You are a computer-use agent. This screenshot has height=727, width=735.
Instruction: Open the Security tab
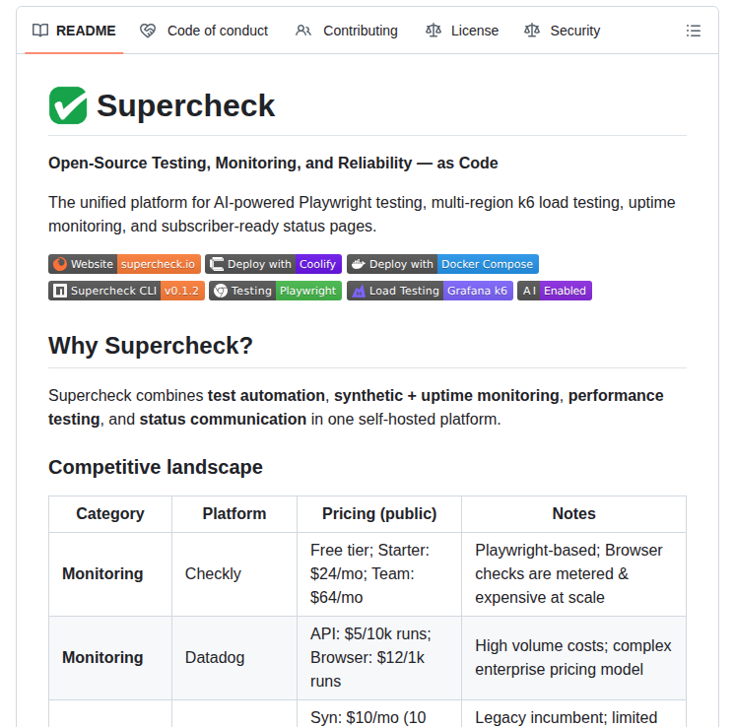point(562,31)
